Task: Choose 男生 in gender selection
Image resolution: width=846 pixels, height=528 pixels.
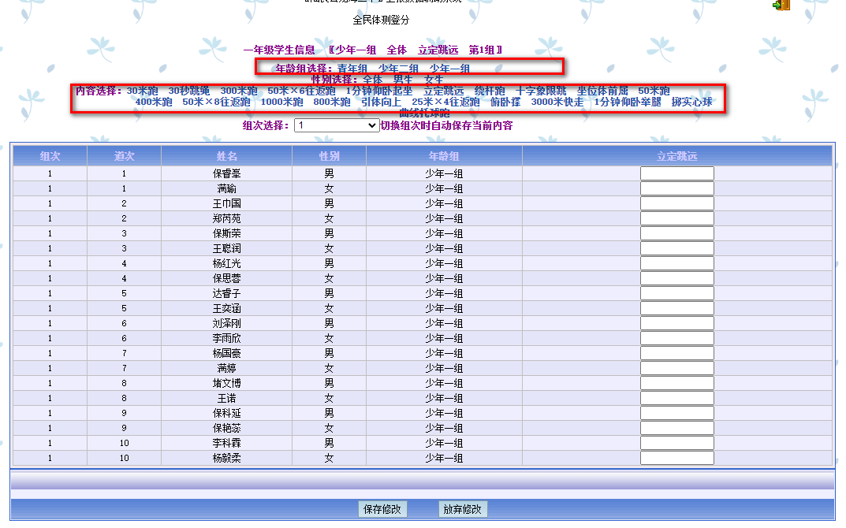Action: 403,80
